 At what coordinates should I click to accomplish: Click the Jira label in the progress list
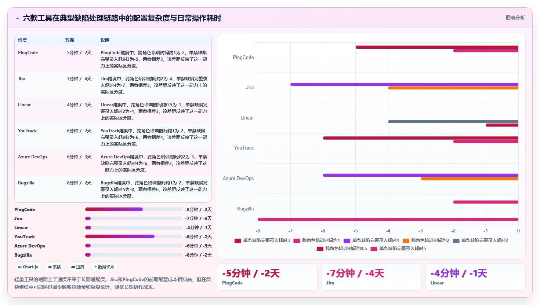pyautogui.click(x=18, y=218)
